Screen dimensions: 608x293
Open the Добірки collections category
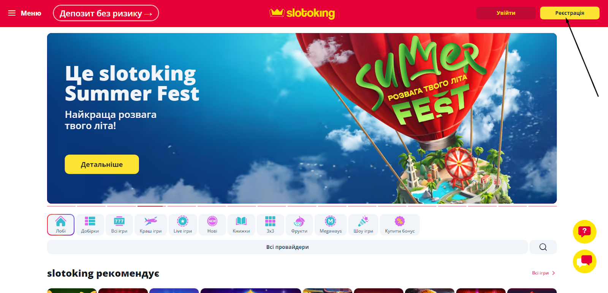click(90, 225)
